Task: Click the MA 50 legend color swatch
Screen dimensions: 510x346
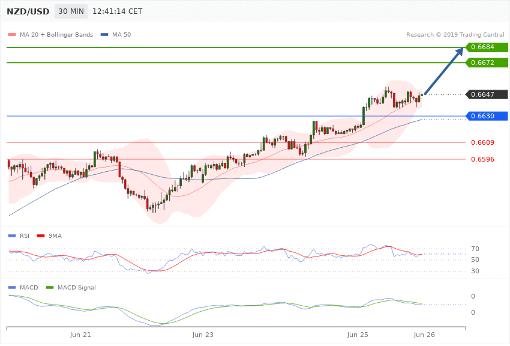Action: [104, 35]
